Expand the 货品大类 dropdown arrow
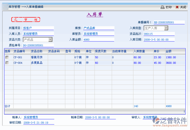Image resolution: width=190 pixels, height=130 pixels. pos(50,40)
